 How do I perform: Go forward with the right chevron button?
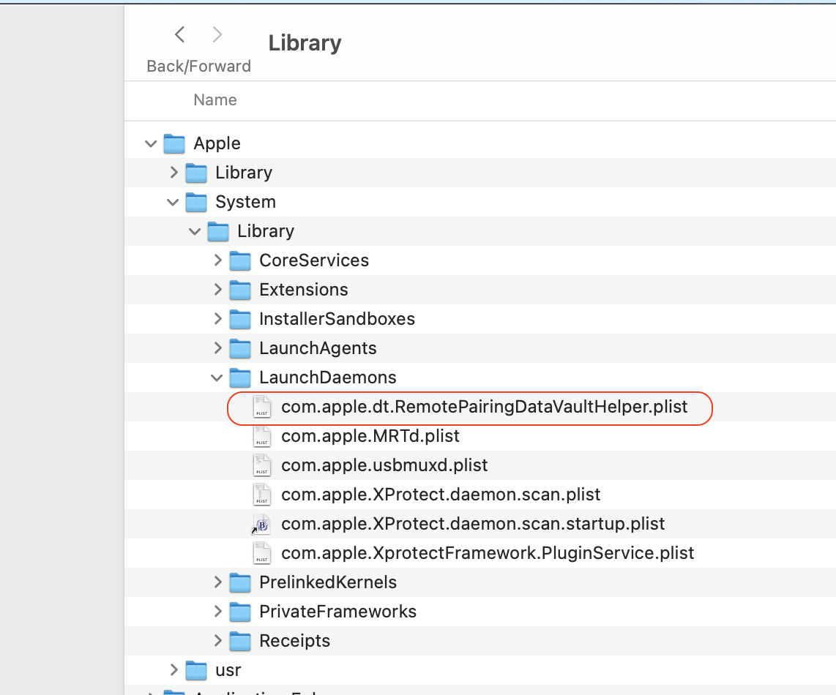pos(217,34)
